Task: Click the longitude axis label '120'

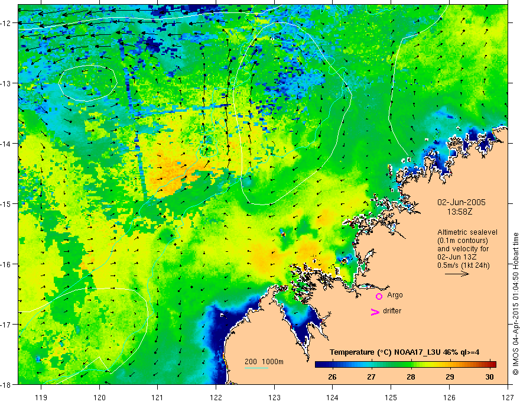Action: click(x=99, y=397)
